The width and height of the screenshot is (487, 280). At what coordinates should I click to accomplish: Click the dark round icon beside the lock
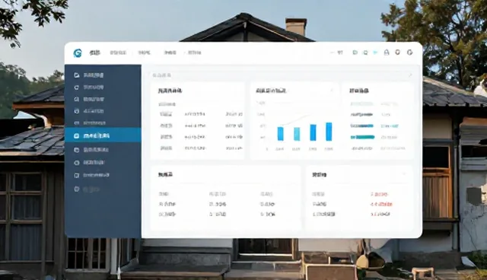click(397, 52)
